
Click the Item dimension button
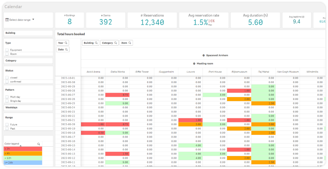[126, 43]
